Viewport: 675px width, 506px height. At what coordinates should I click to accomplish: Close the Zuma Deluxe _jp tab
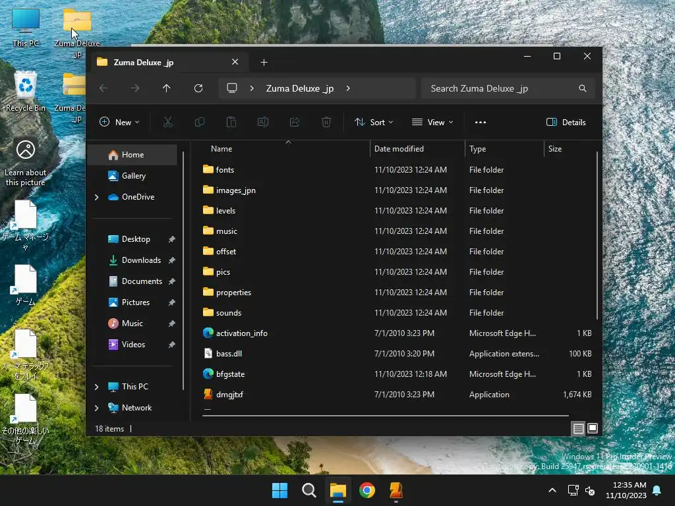[x=235, y=62]
